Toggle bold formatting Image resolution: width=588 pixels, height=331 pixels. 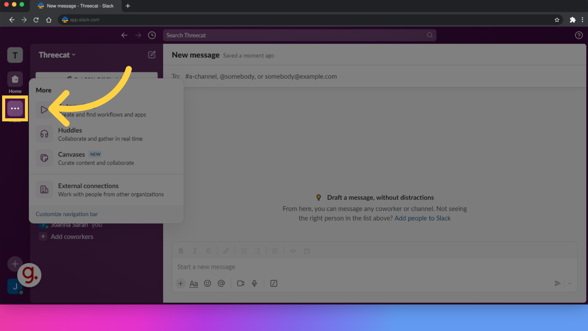pos(181,251)
